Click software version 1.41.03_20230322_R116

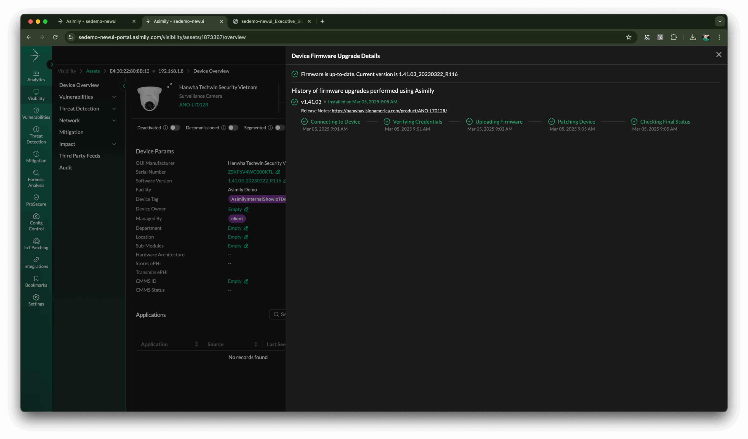coord(254,181)
